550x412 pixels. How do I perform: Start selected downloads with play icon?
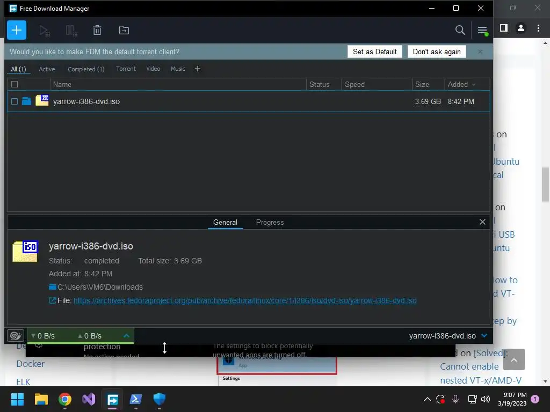point(44,31)
